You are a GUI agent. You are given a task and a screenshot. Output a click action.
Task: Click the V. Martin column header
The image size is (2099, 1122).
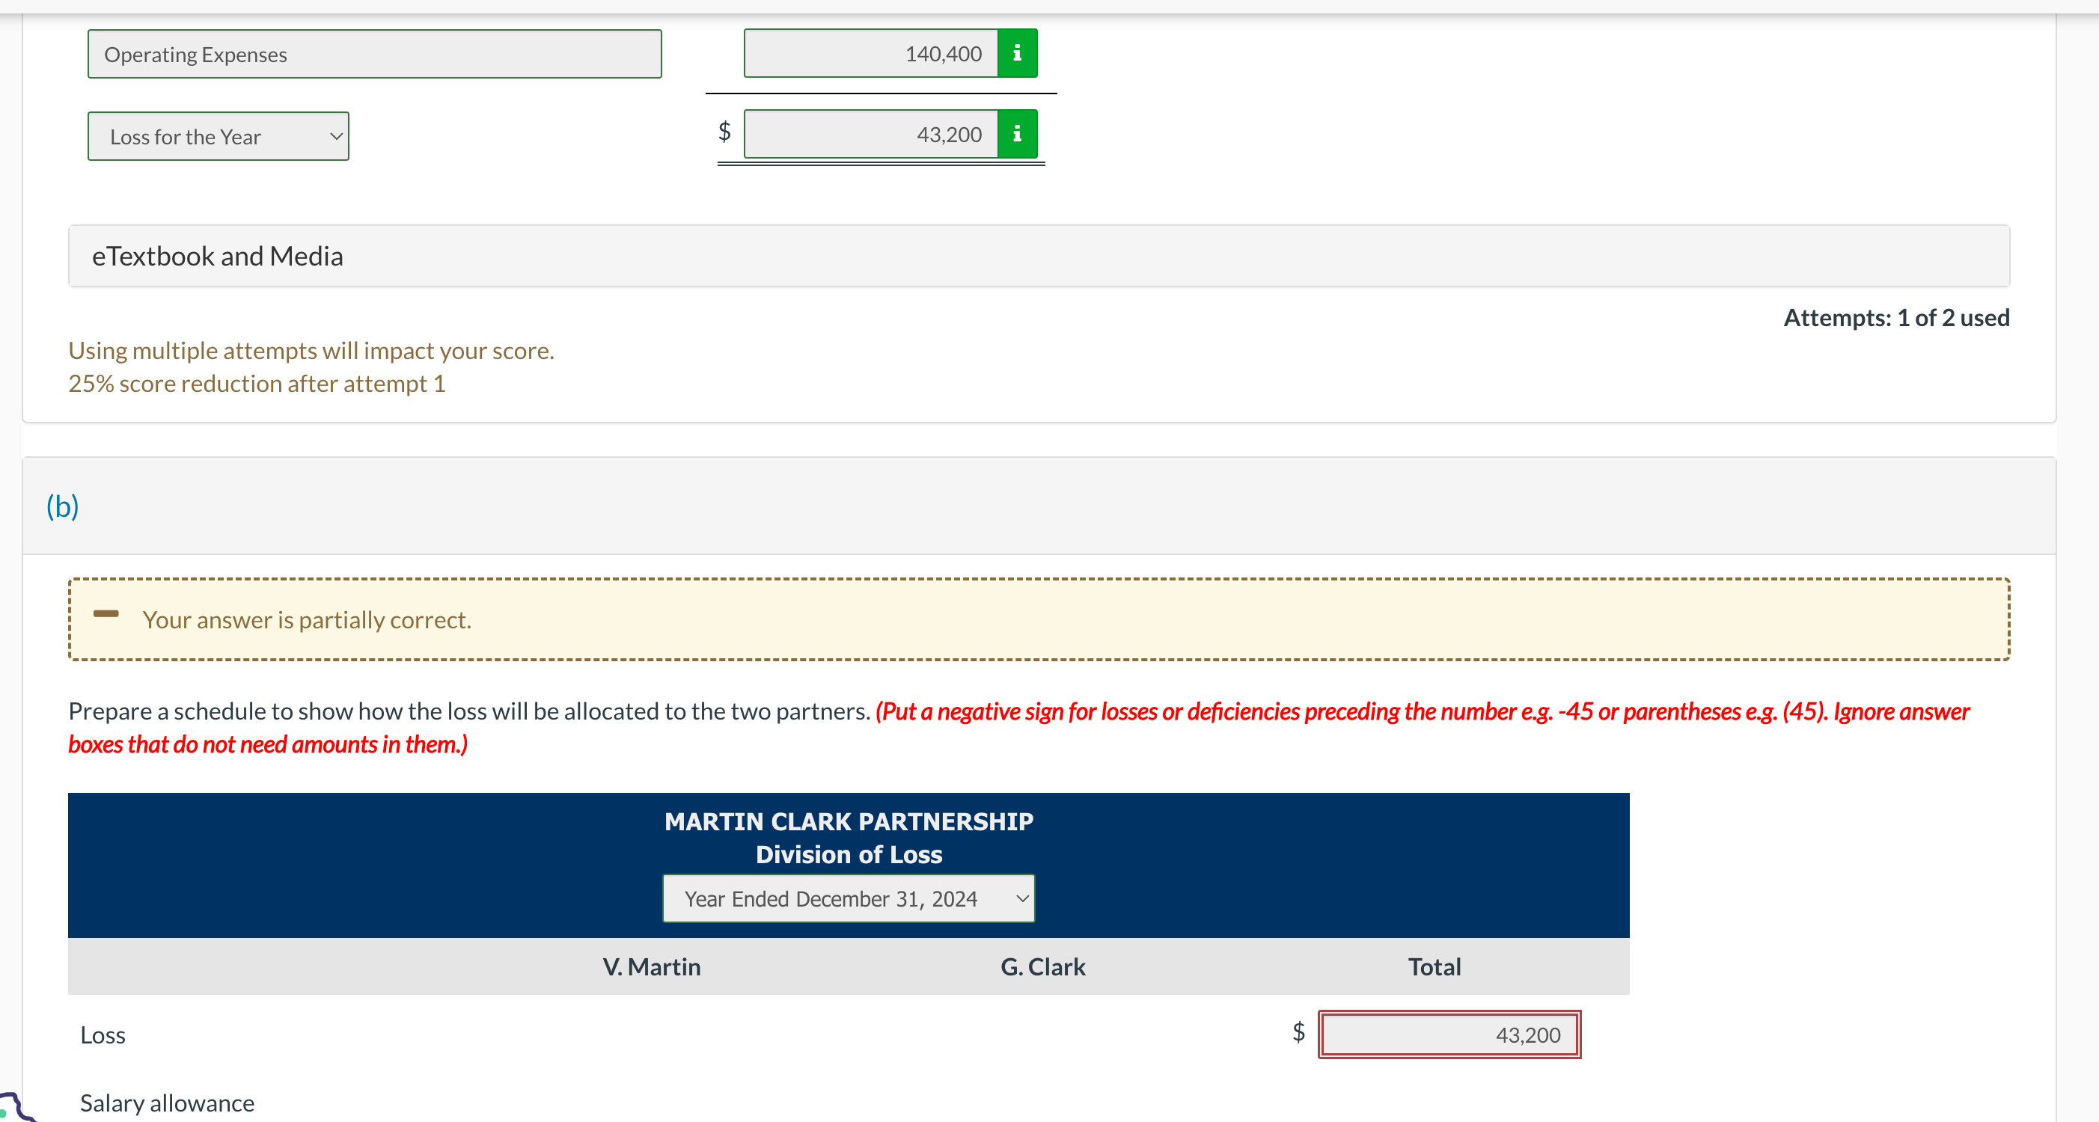tap(651, 966)
